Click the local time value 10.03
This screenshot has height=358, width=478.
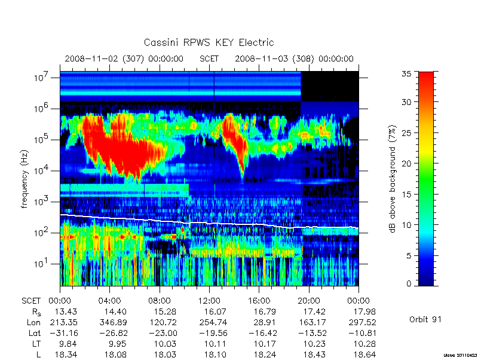coord(165,344)
